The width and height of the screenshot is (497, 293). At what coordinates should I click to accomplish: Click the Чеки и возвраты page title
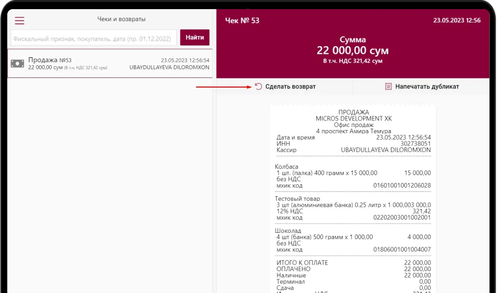(x=121, y=19)
